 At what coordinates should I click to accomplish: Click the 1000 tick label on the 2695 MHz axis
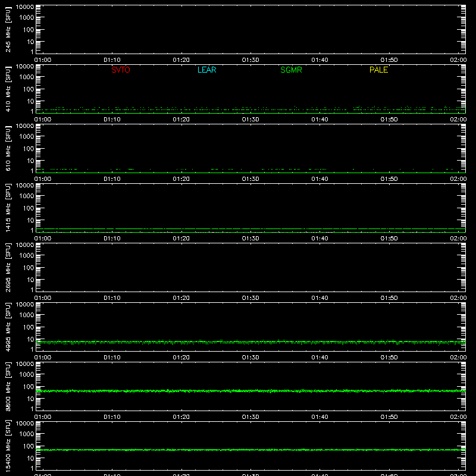point(27,256)
